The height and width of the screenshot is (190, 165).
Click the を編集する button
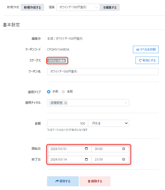pos(110,7)
